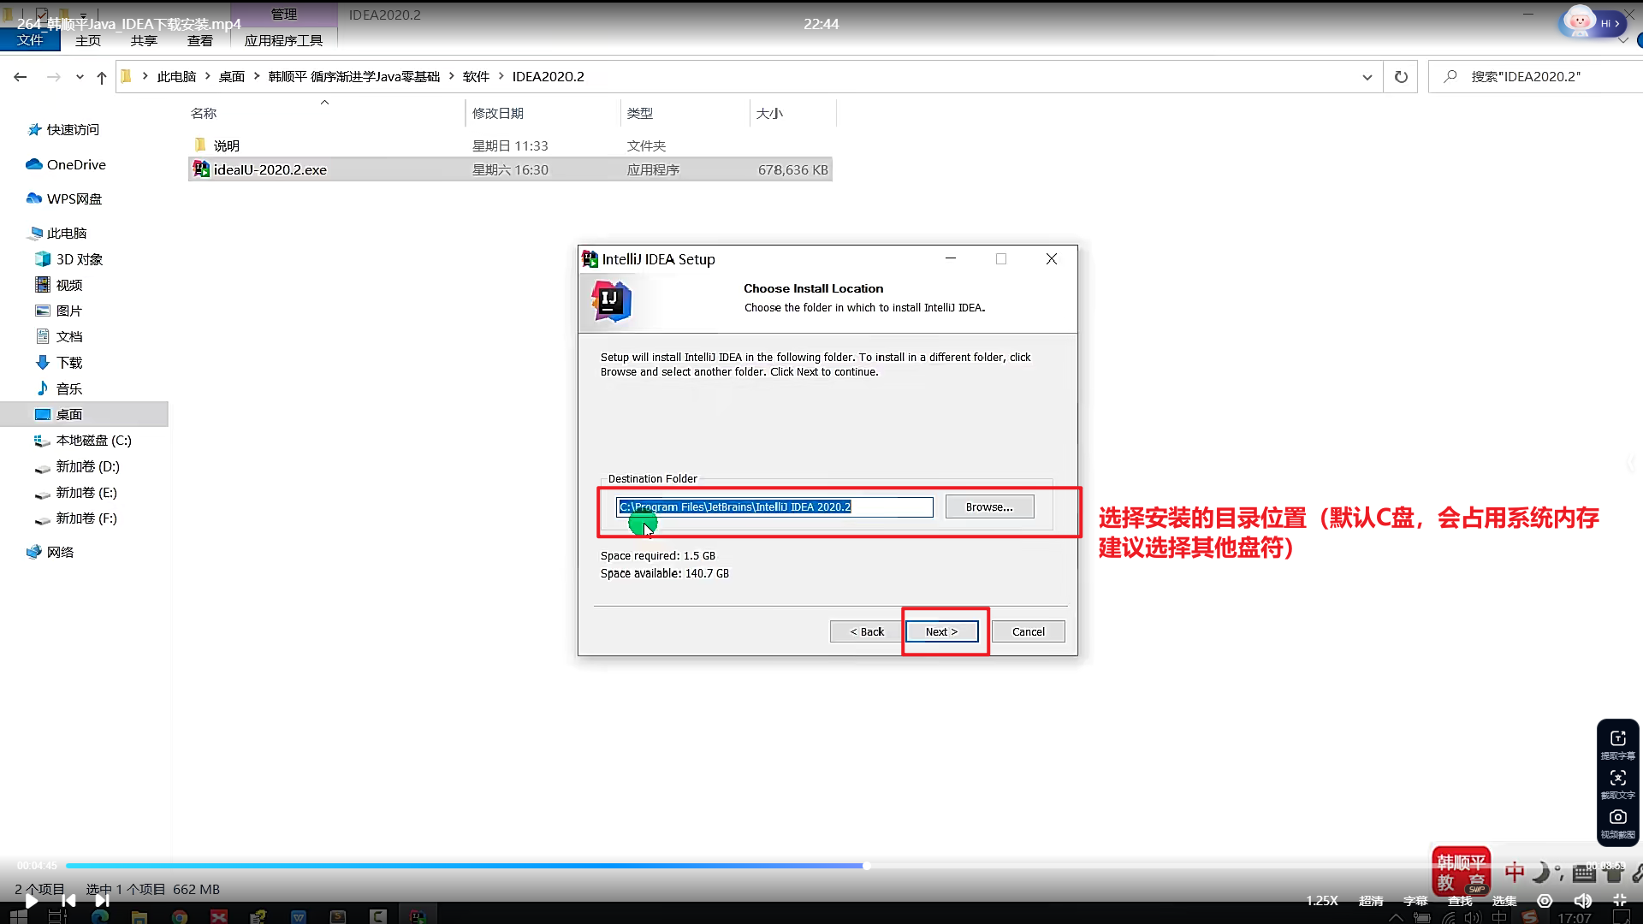Toggle the 字幕 subtitles option
The height and width of the screenshot is (924, 1643).
[1415, 900]
